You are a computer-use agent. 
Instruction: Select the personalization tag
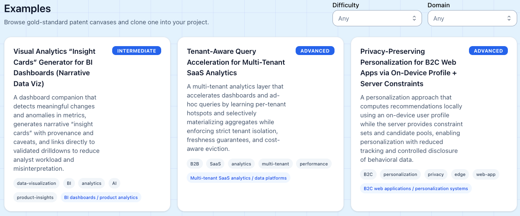point(400,174)
